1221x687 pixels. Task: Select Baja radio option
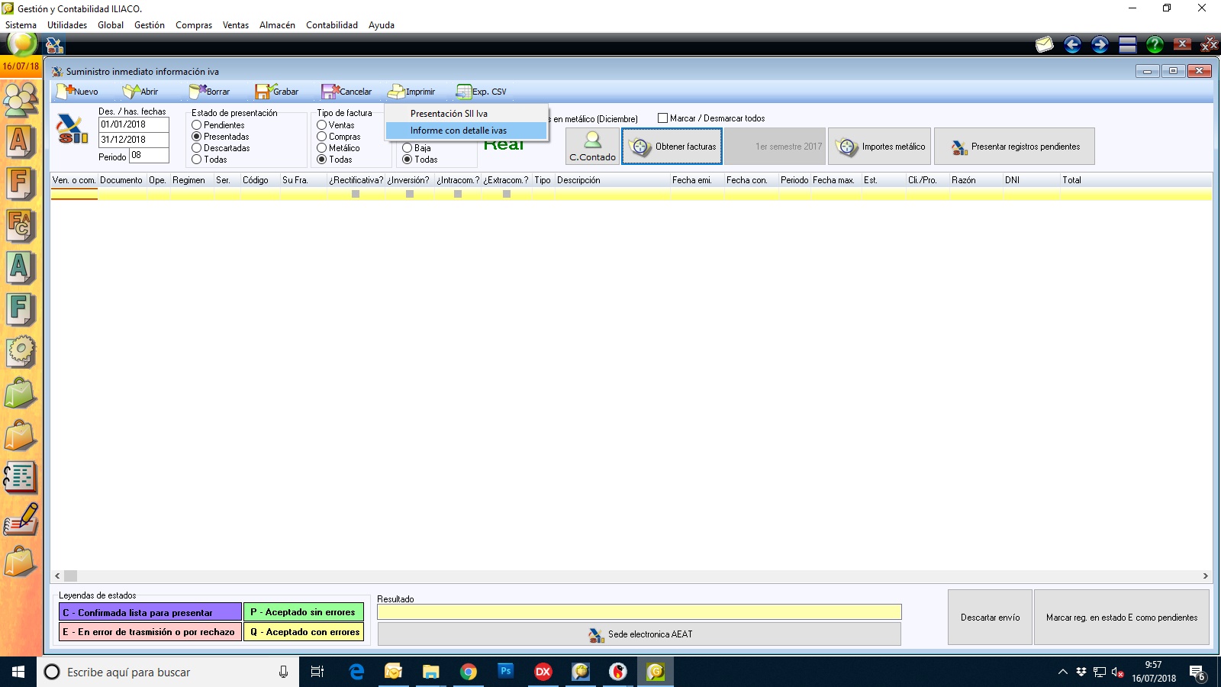click(417, 148)
